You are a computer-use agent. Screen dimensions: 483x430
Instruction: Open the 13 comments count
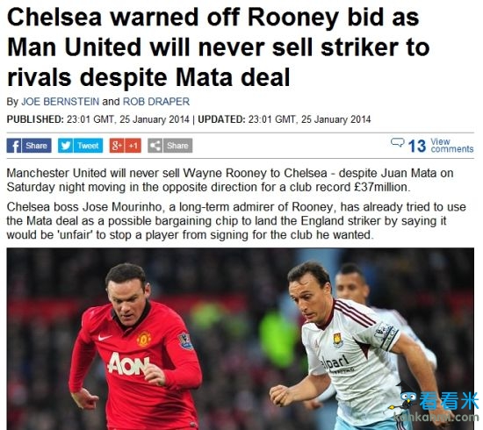point(417,146)
